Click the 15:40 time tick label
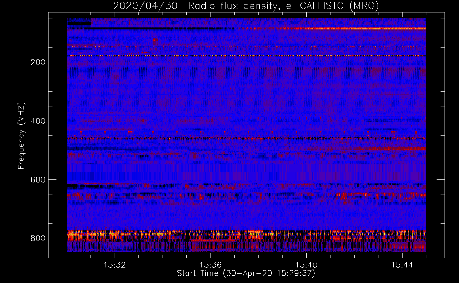Viewport: 459px width, 283px height. (x=306, y=265)
